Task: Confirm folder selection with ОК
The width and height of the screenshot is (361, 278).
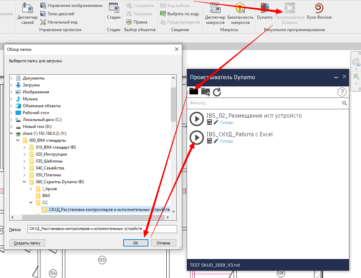Action: coord(136,243)
